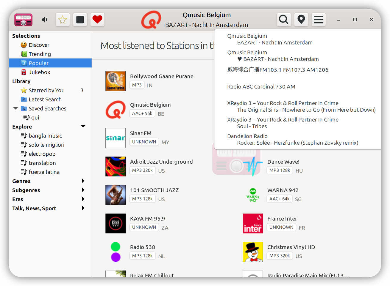This screenshot has height=286, width=390.
Task: Play station Bollywood Gaane Purane by name
Action: pyautogui.click(x=162, y=76)
